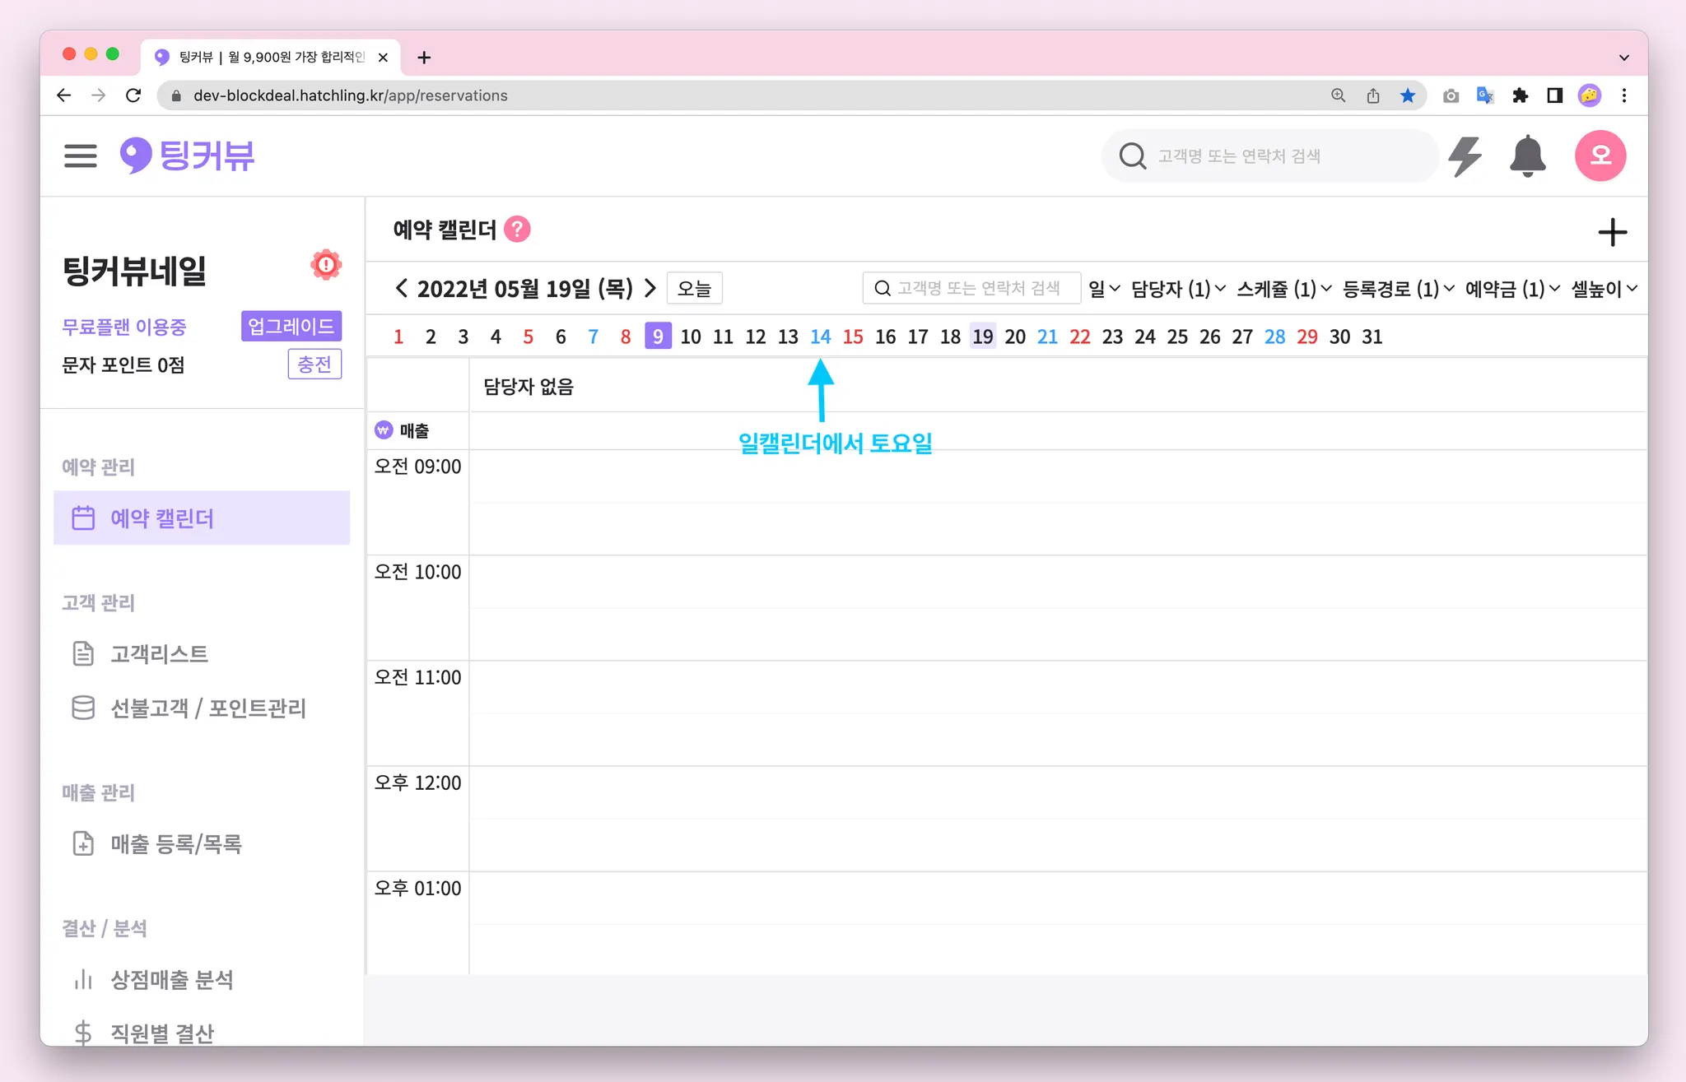
Task: Go to next day with right chevron
Action: 650,289
